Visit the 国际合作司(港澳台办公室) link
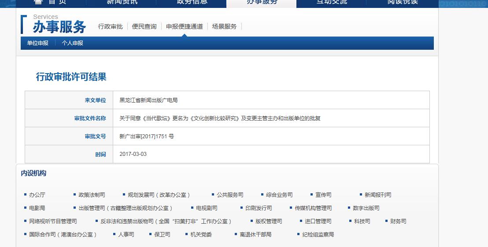This screenshot has width=488, height=247. 63,235
